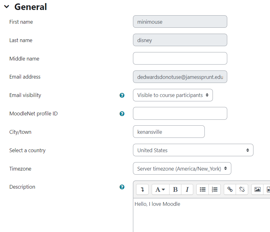Image resolution: width=270 pixels, height=232 pixels.
Task: Click in the Description text area
Action: 201,215
